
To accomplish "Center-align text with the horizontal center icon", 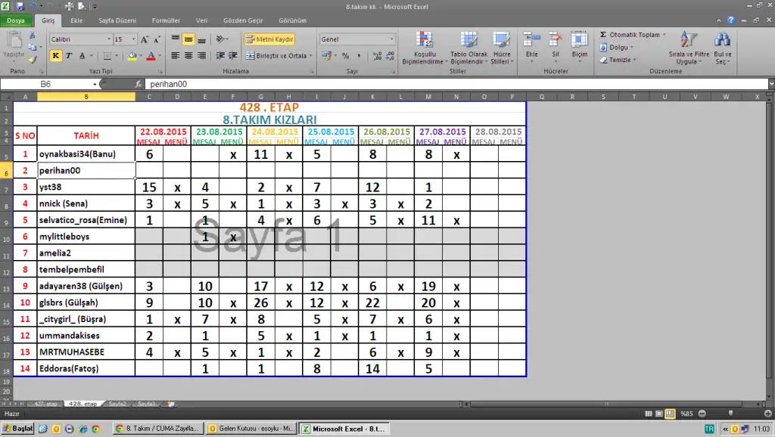I will (188, 56).
